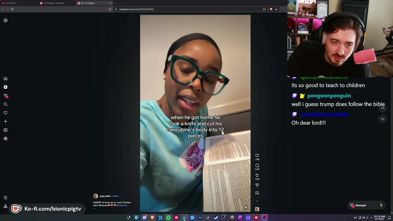Bookmark this page in the browser

pyautogui.click(x=110, y=9)
